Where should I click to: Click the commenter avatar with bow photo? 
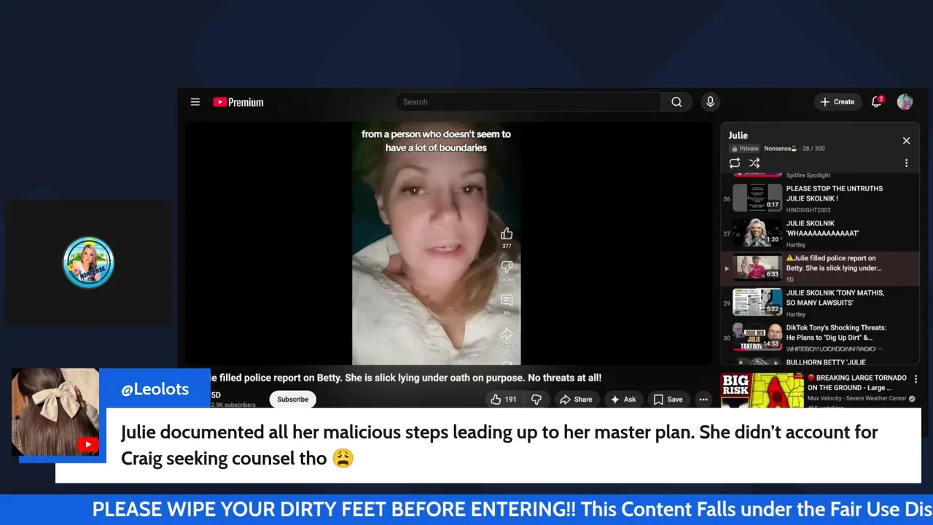point(55,412)
